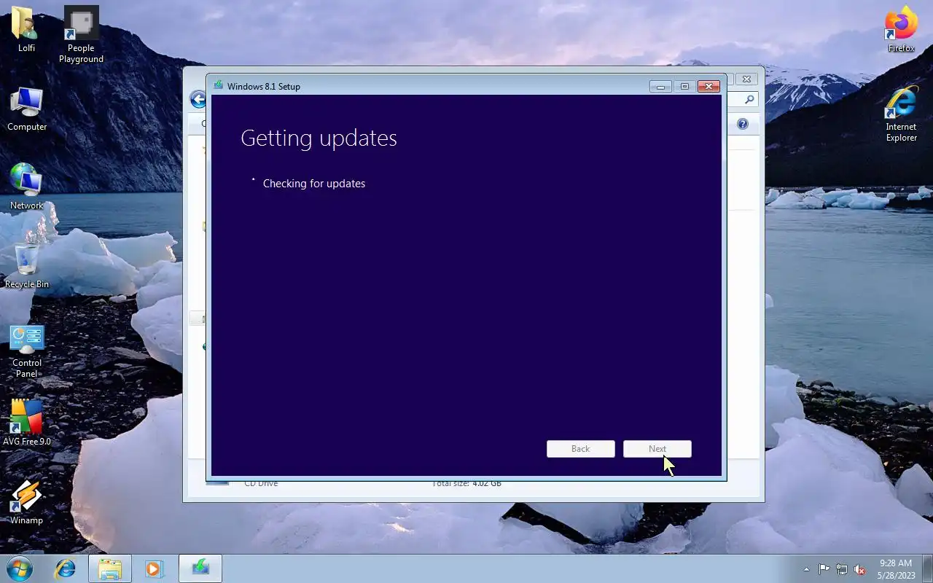Image resolution: width=933 pixels, height=583 pixels.
Task: Open the Control Panel desktop icon
Action: coord(27,351)
